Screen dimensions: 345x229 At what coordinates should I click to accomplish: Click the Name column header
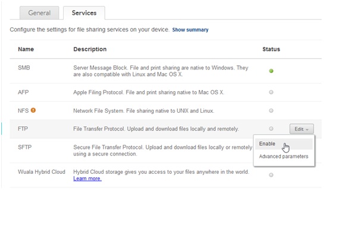tap(26, 49)
